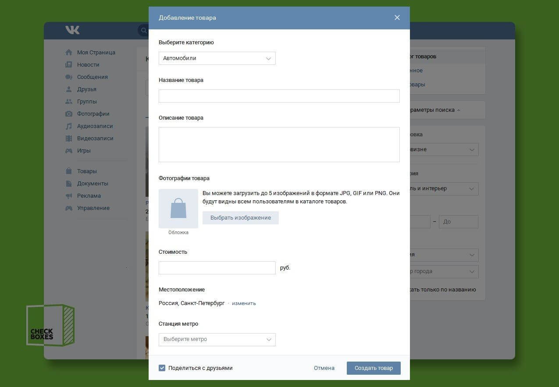Click the Фотографии camera icon
This screenshot has width=559, height=387.
coord(69,114)
